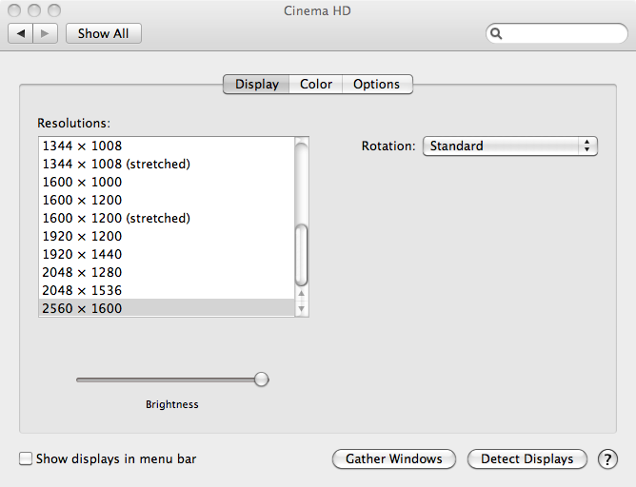This screenshot has height=487, width=636.
Task: Open help via the question mark button
Action: 607,459
